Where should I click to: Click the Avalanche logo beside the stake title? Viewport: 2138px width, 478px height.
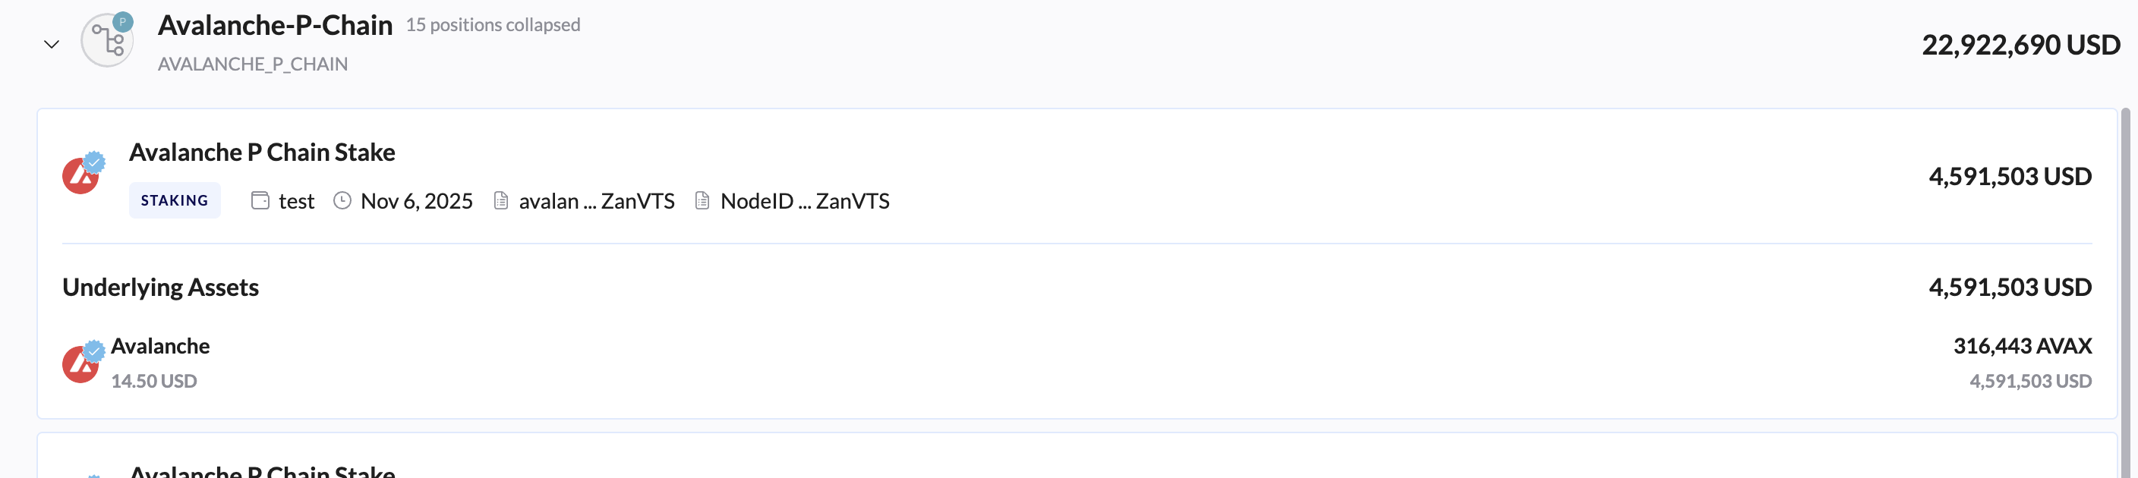[81, 175]
